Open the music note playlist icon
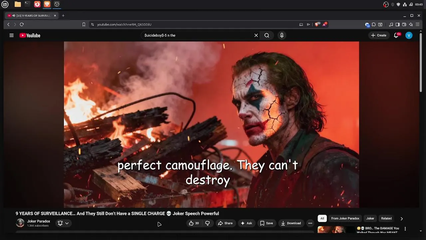 [x=391, y=24]
